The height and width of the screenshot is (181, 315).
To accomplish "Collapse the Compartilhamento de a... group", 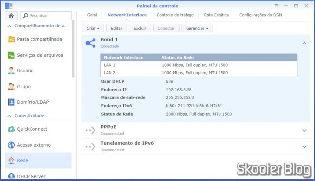I will 9,26.
